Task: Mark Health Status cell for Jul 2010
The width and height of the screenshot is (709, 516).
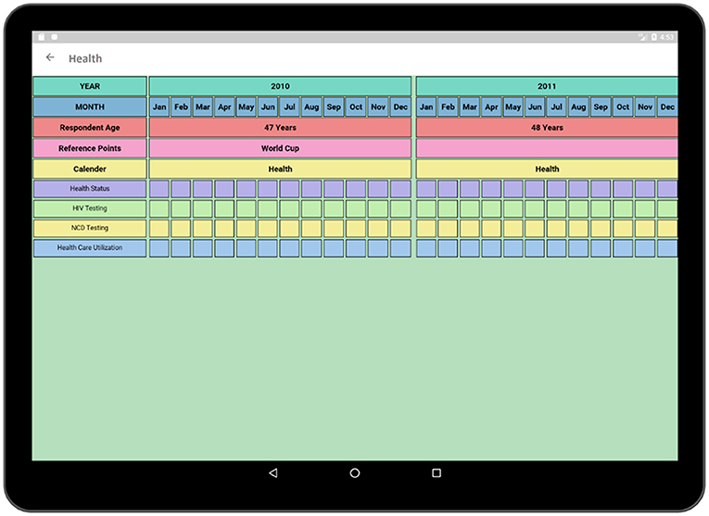Action: click(289, 189)
